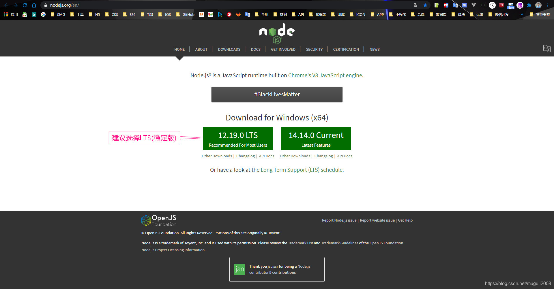Open Changelog under the LTS button
554x289 pixels.
(246, 156)
